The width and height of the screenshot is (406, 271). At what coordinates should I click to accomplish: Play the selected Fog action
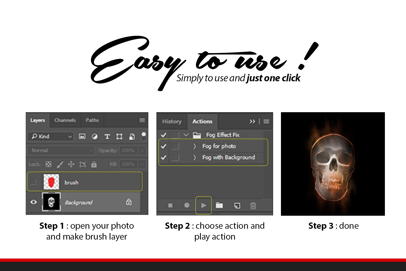(204, 205)
